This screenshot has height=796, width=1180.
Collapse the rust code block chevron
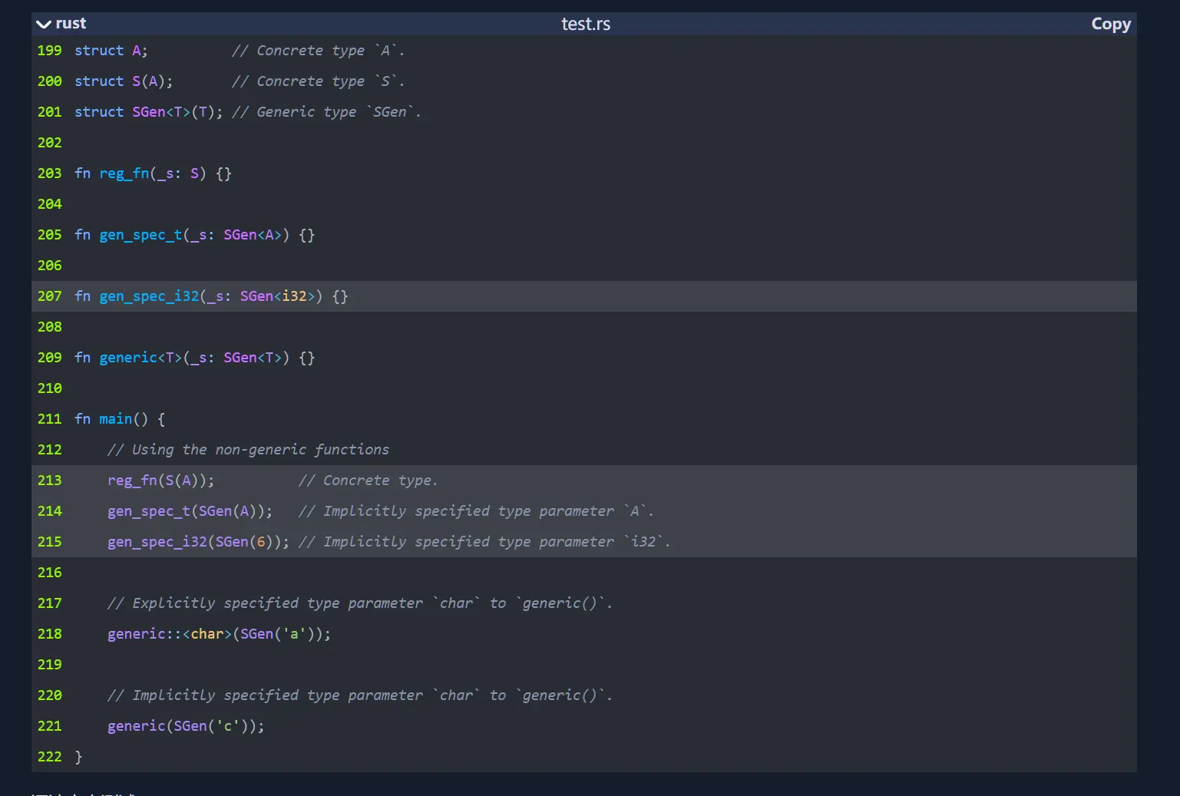click(x=44, y=25)
